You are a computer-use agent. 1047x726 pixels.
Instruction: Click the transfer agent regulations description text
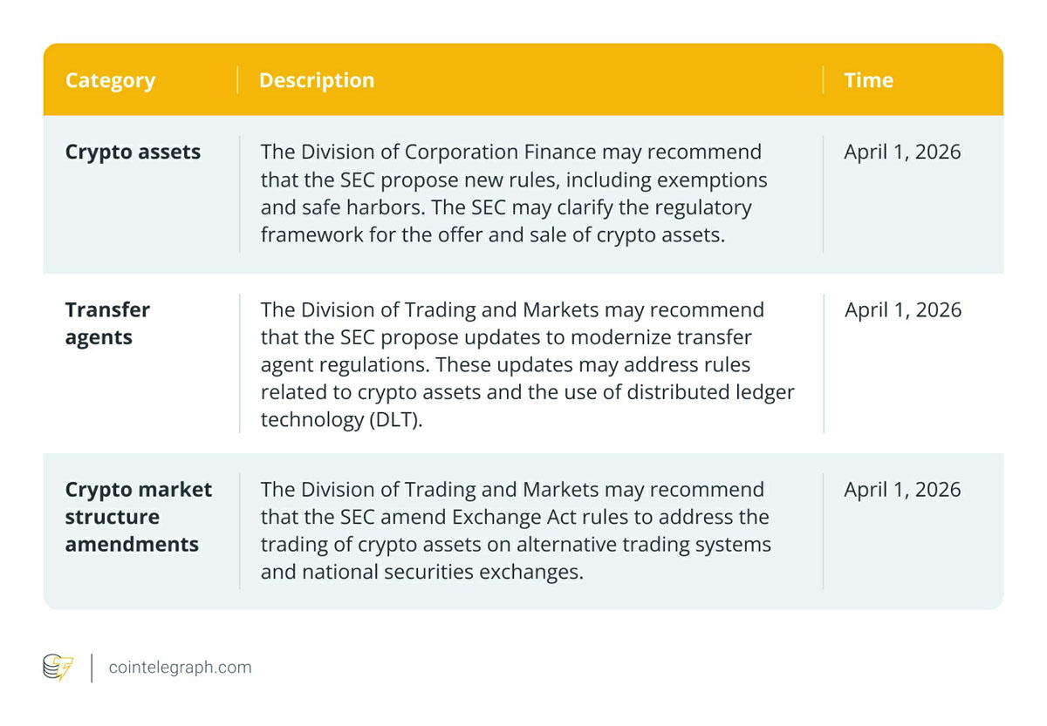(x=527, y=364)
